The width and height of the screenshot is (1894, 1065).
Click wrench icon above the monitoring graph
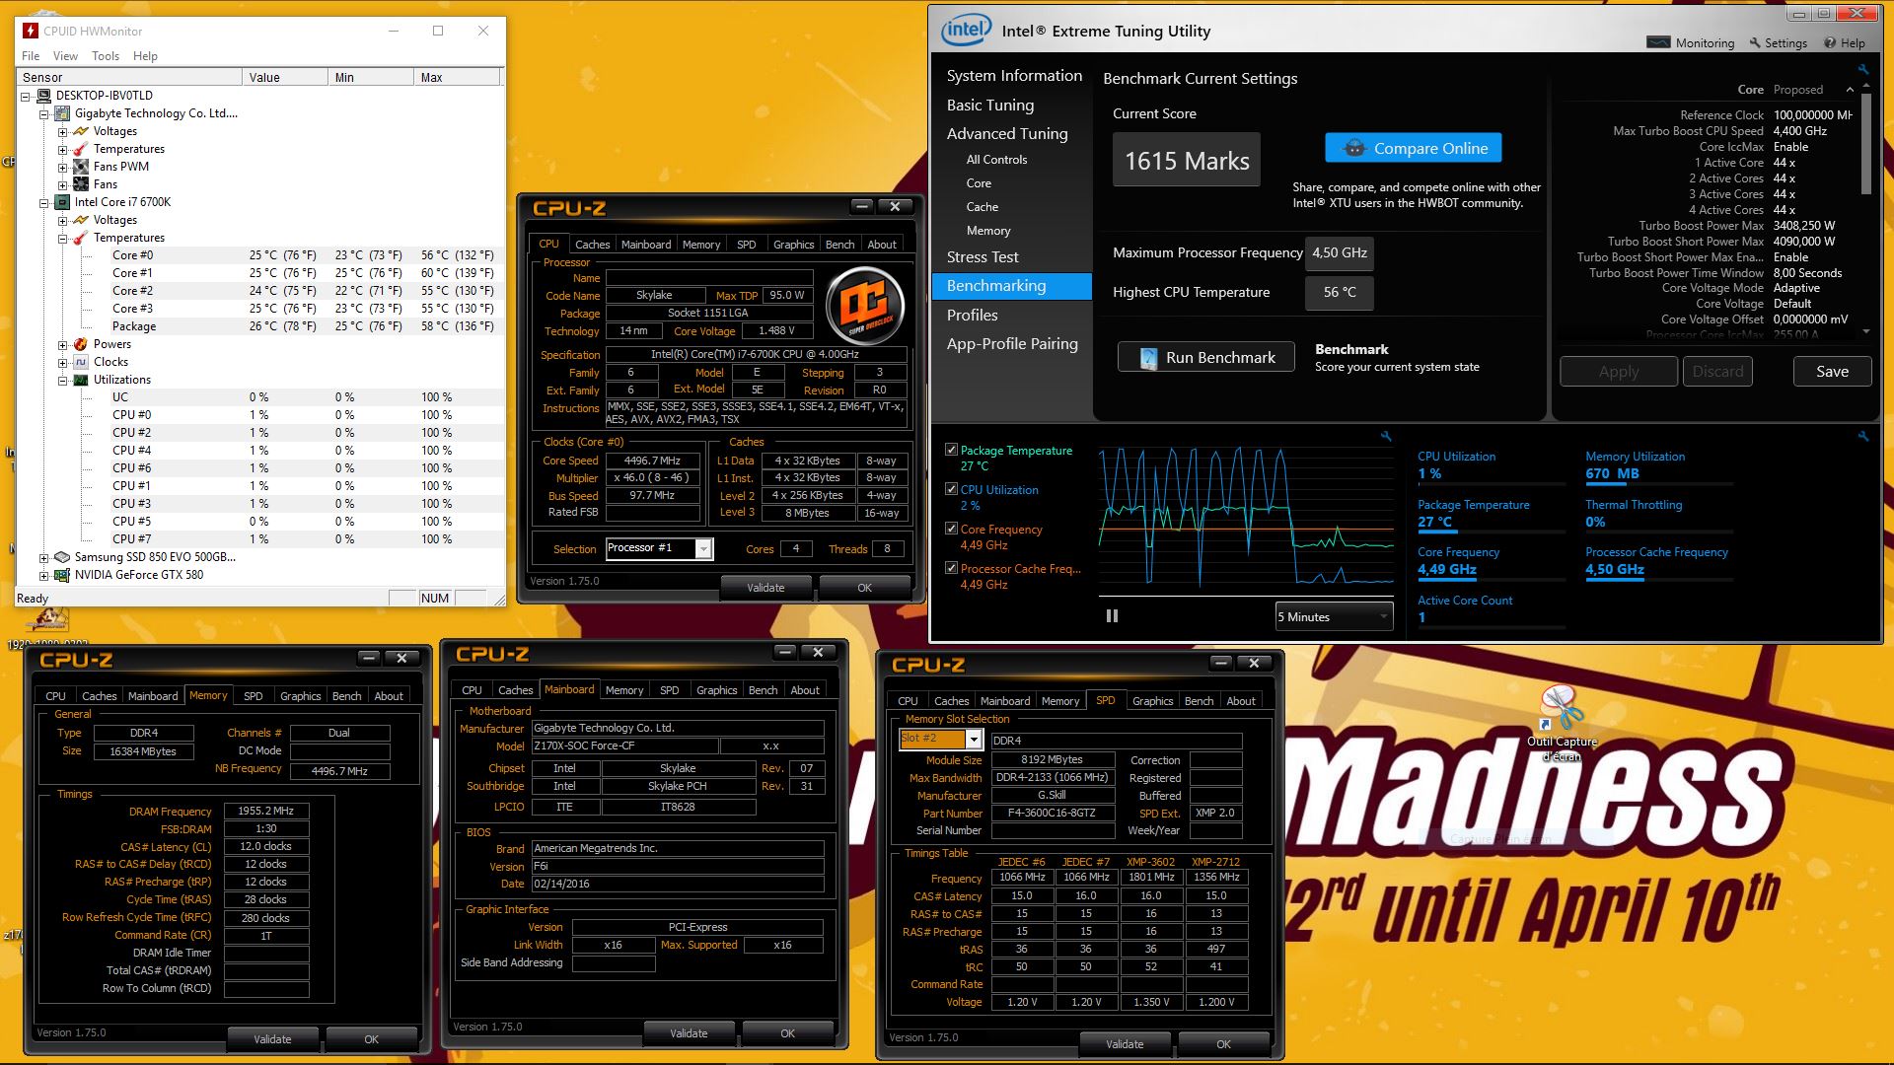click(1386, 436)
